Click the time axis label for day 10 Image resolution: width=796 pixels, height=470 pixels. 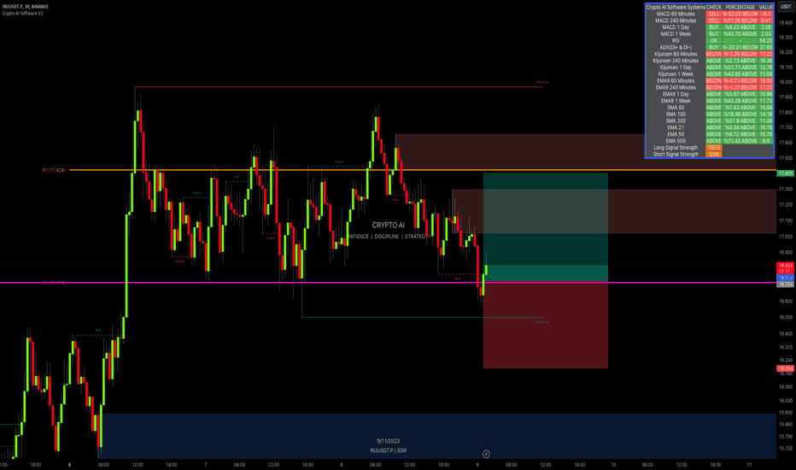[x=613, y=464]
